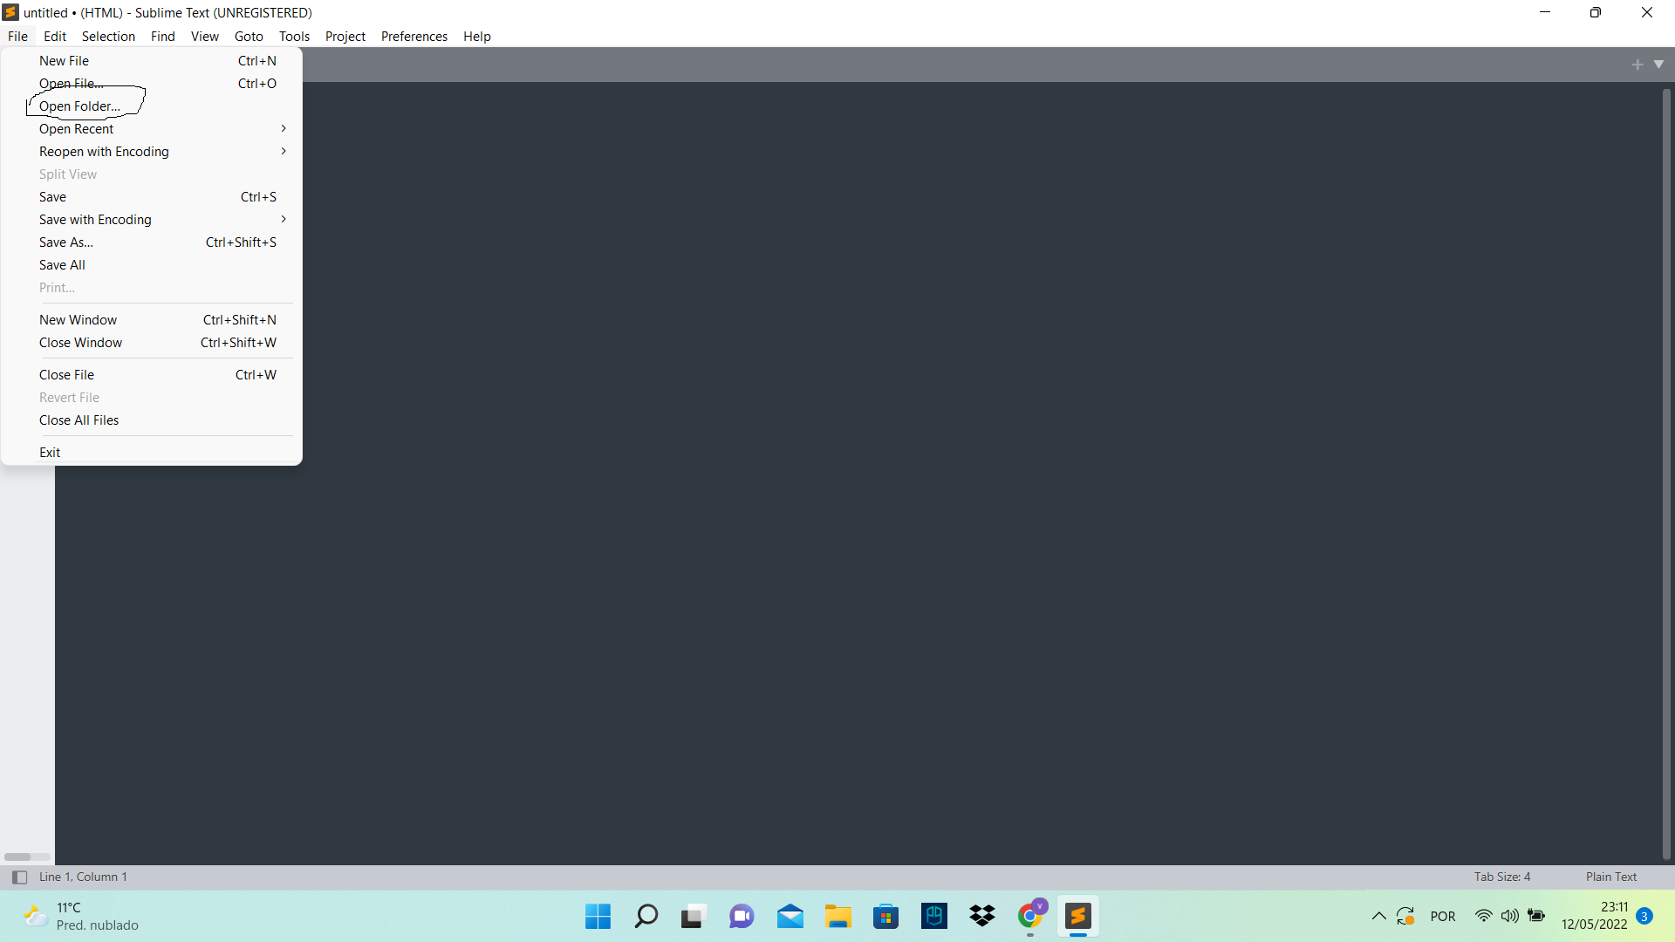Click Save As... button
Screen dimensions: 1675x942
coord(65,242)
